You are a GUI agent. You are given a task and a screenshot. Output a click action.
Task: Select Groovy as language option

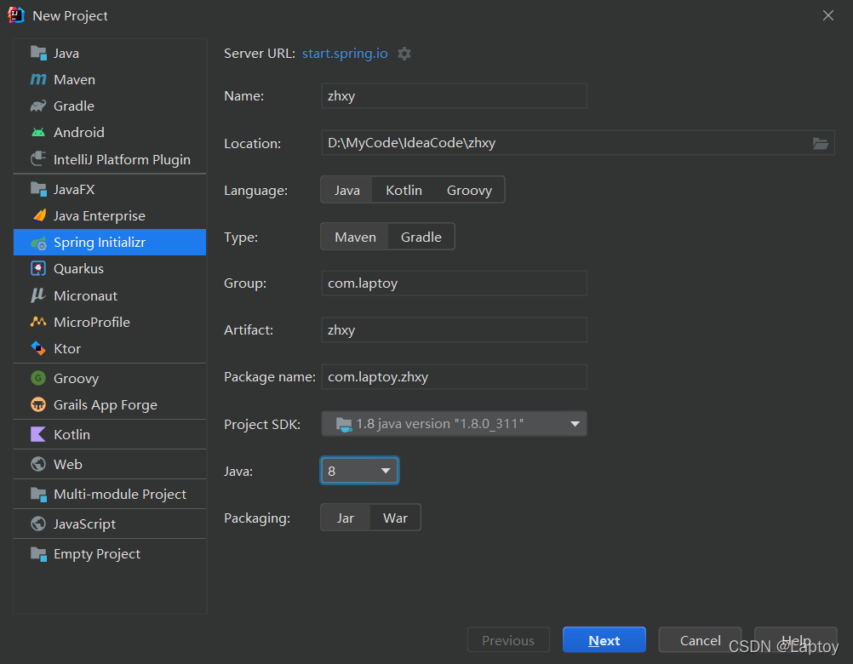point(469,190)
